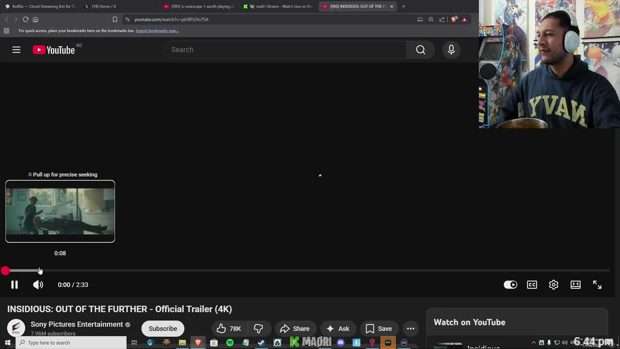
Task: Open the address bar zoom icon
Action: 431,19
